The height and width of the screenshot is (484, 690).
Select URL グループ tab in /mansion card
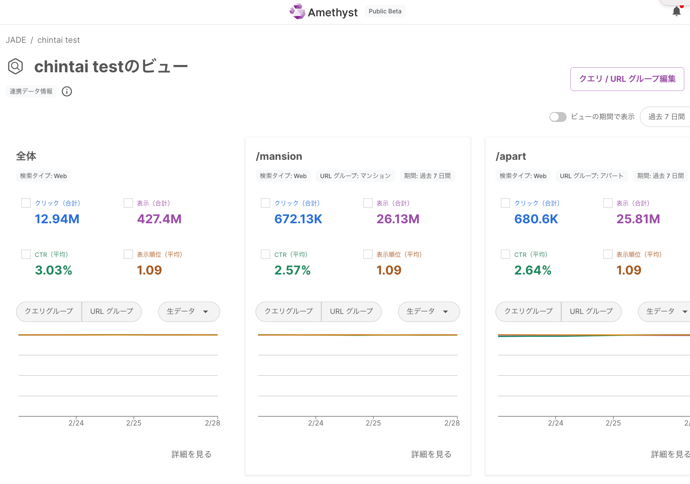point(351,312)
